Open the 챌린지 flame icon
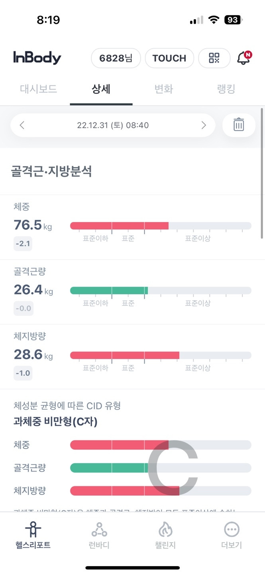265x575 pixels. click(x=165, y=529)
